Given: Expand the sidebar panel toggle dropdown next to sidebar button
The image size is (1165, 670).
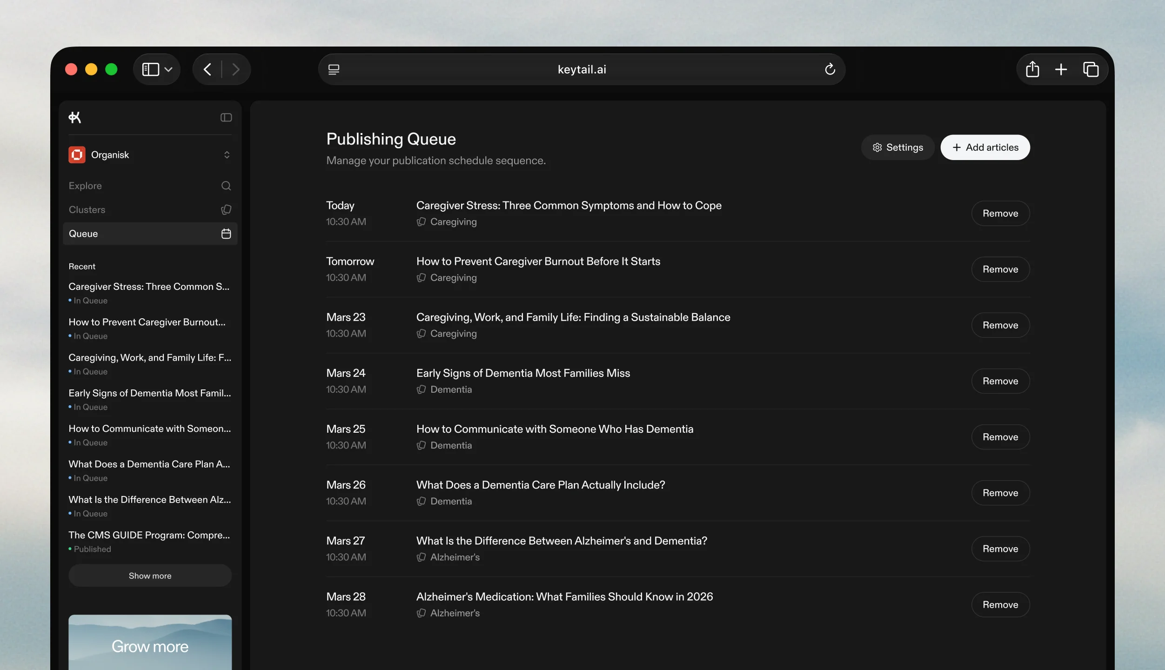Looking at the screenshot, I should tap(167, 69).
